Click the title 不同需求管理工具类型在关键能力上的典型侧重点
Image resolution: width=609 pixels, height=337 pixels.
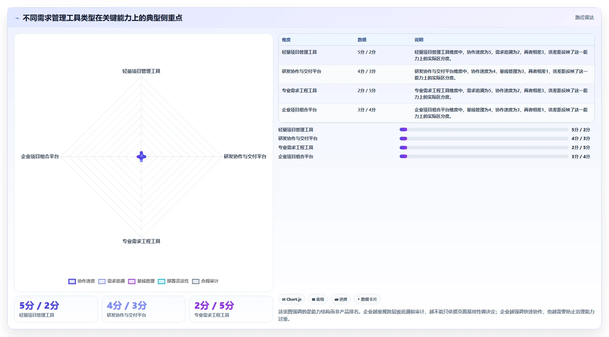(102, 18)
